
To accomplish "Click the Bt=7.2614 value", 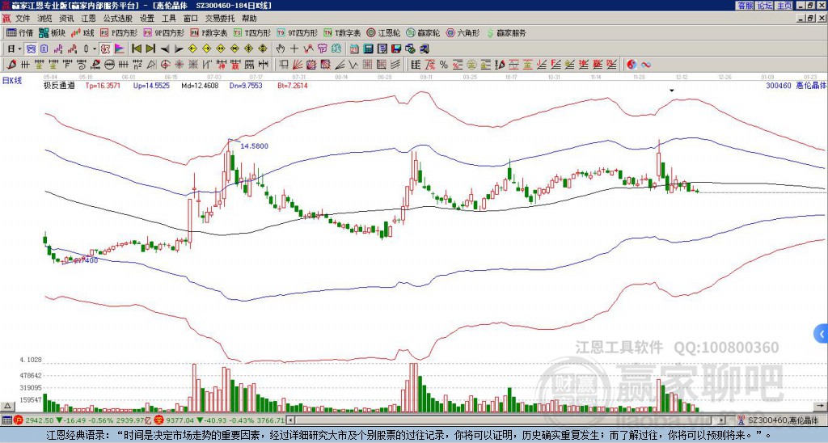I will pos(293,86).
